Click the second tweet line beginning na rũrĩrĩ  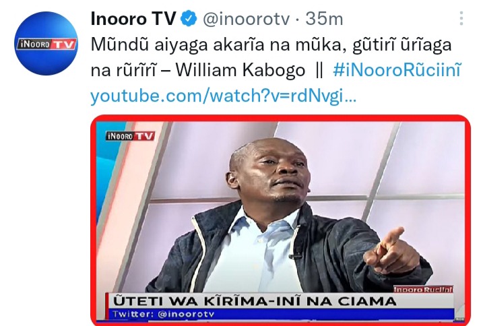[276, 70]
